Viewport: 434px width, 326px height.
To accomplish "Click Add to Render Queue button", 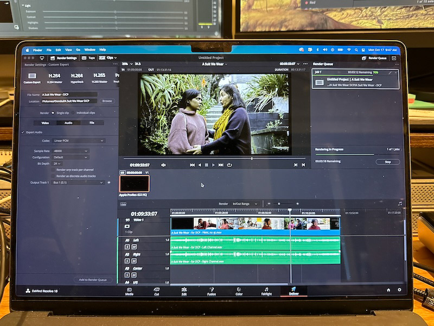I will 93,280.
